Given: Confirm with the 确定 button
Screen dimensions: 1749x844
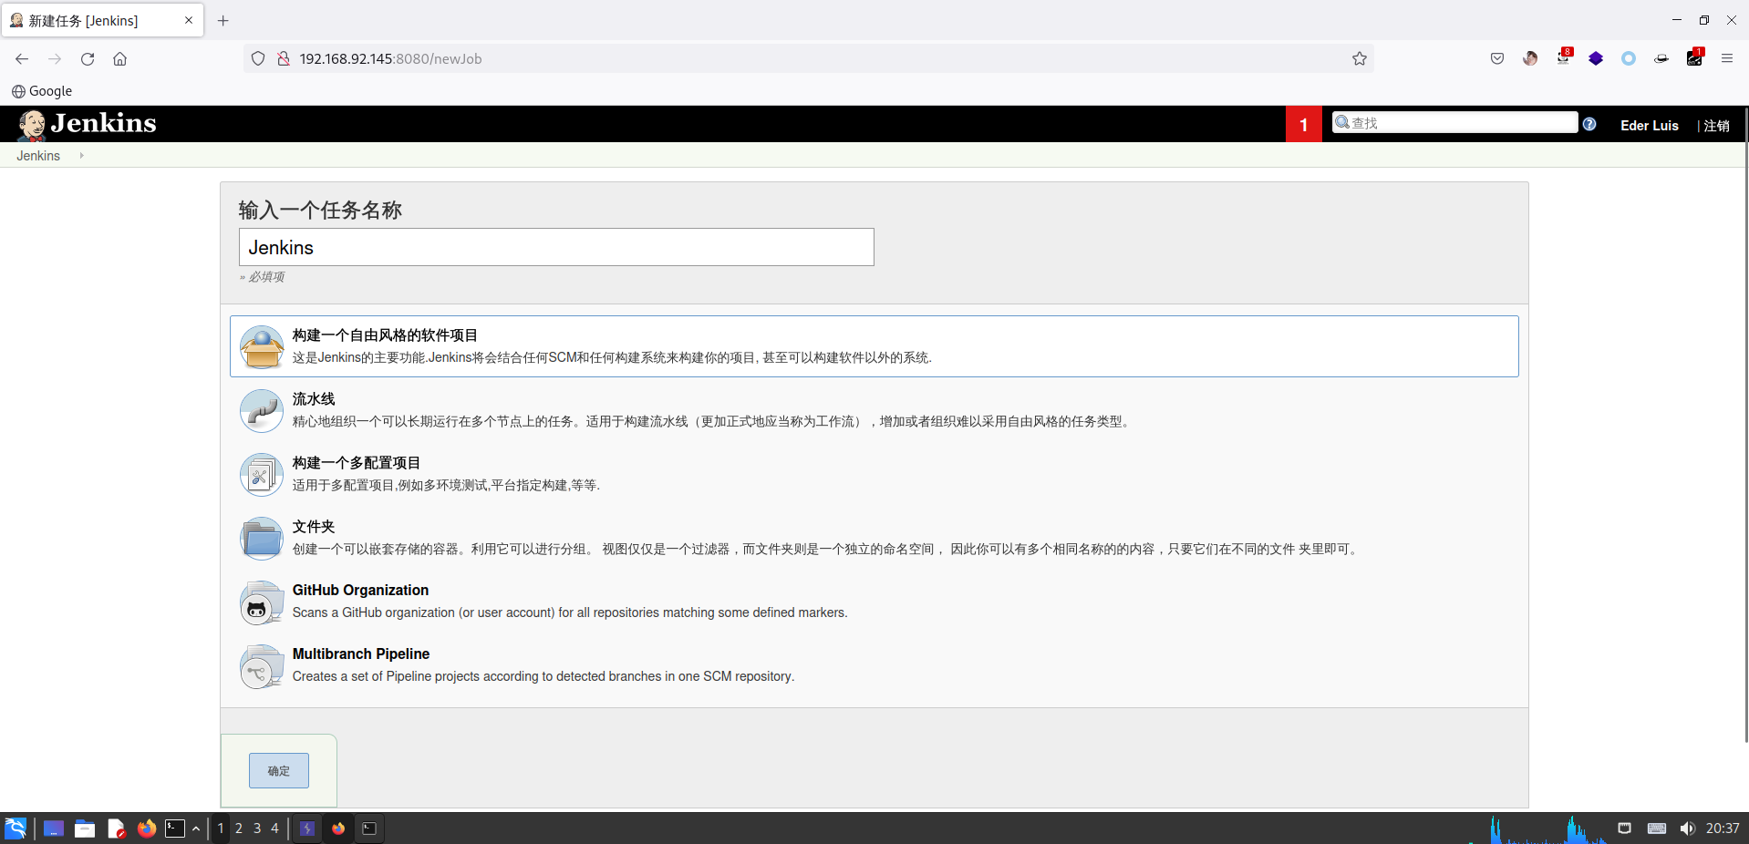Looking at the screenshot, I should (x=279, y=771).
